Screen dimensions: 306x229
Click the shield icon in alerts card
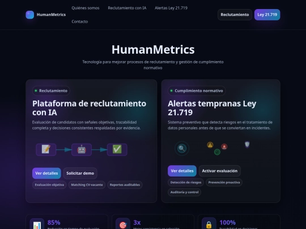point(247,145)
